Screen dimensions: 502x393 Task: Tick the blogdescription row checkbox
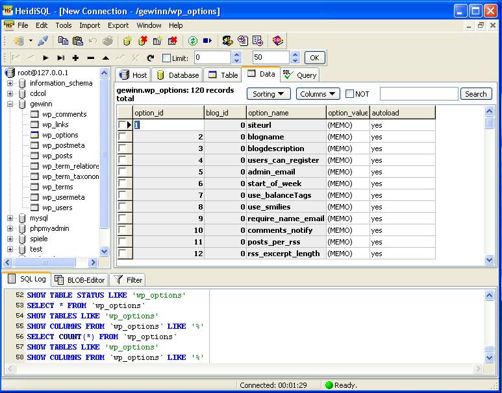click(122, 149)
